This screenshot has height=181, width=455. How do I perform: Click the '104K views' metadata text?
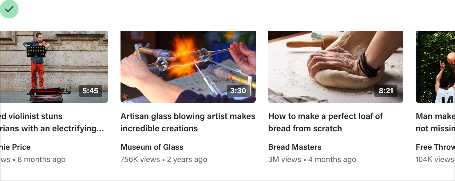click(435, 160)
